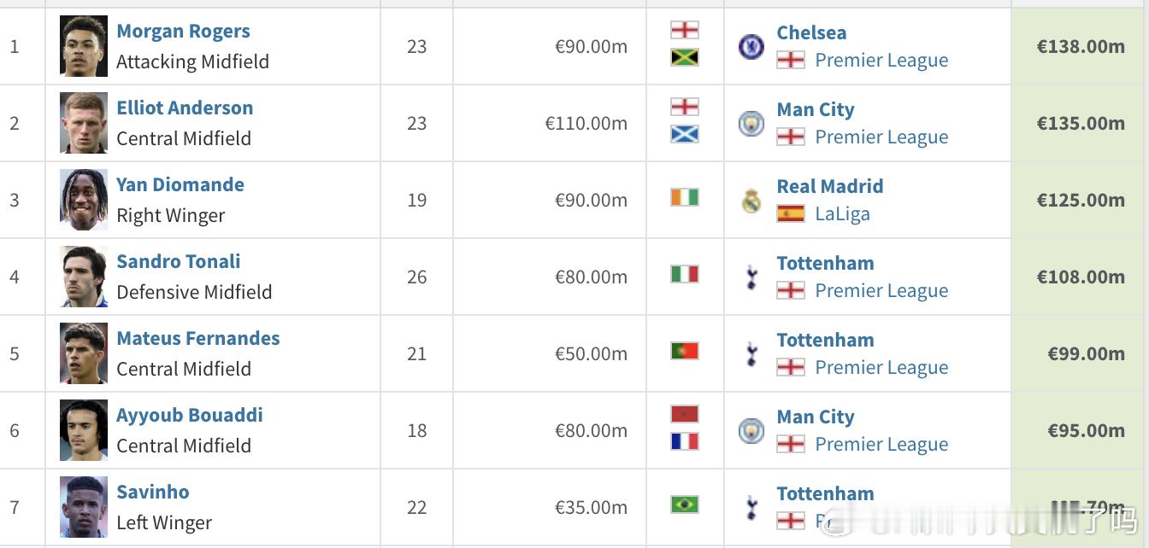
Task: Click Savinho's portrait thumbnail
Action: [x=84, y=507]
